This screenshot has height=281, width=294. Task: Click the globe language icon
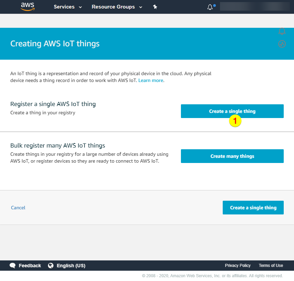(51, 266)
